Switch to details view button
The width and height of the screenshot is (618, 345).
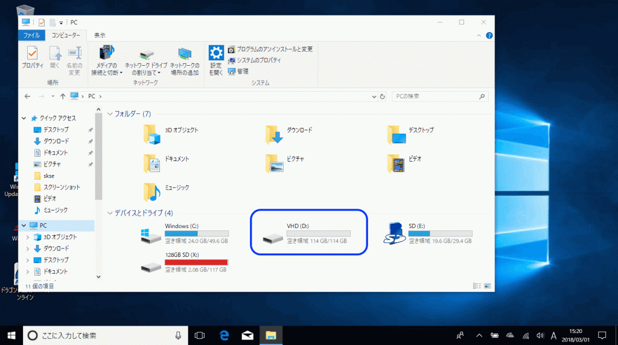point(477,286)
